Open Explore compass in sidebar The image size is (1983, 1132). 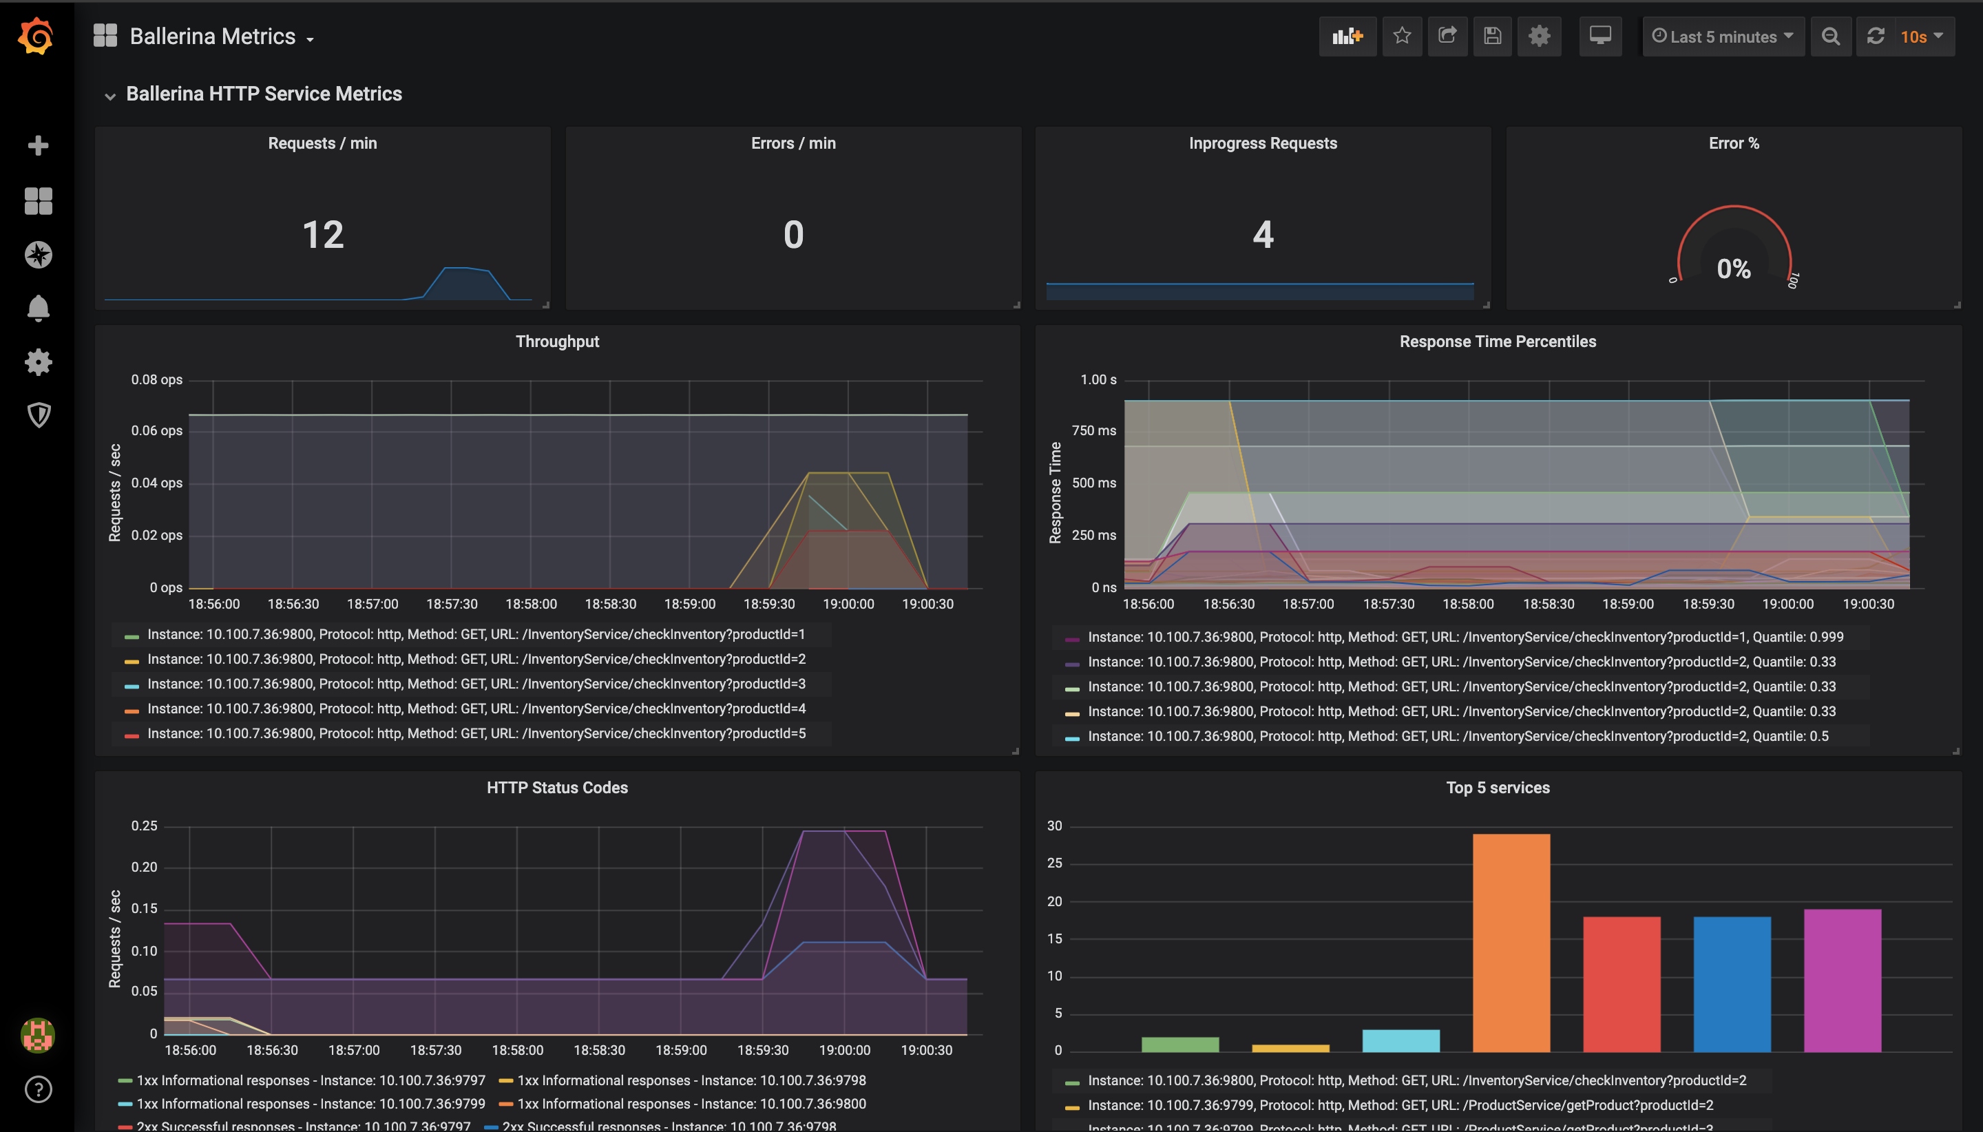38,255
